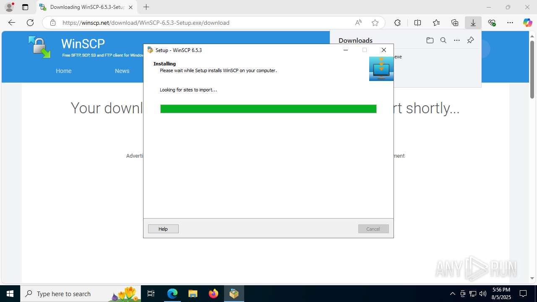The height and width of the screenshot is (302, 537).
Task: Search downloads in the Downloads panel
Action: click(x=443, y=40)
